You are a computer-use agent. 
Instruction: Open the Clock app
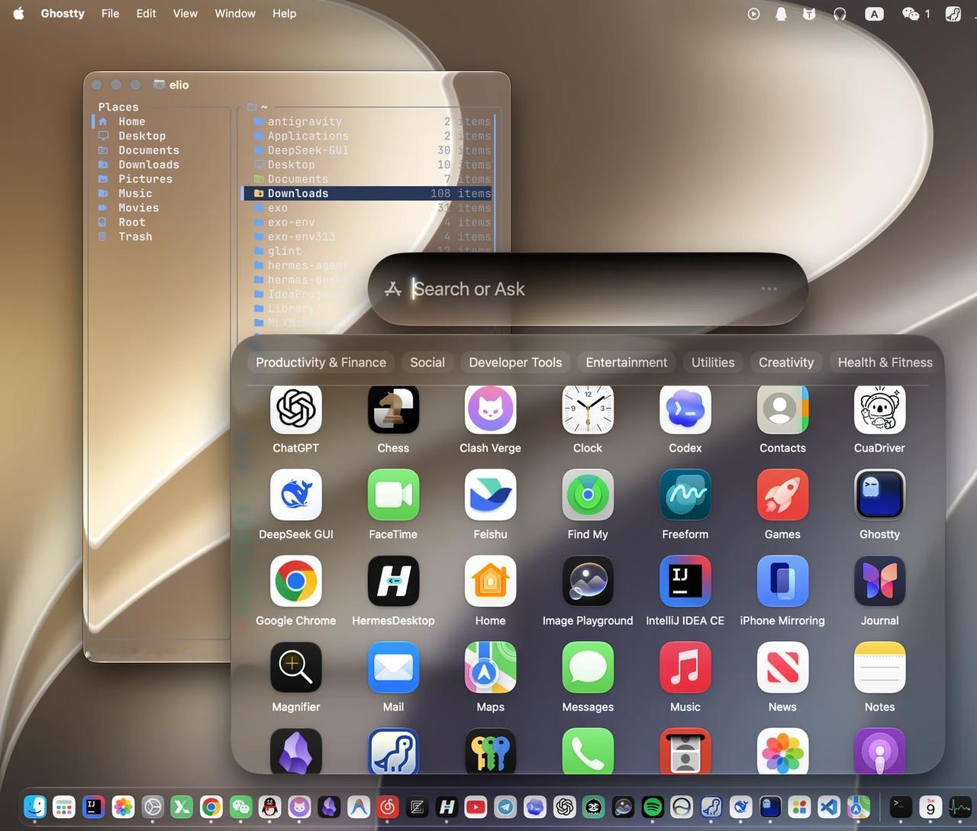click(588, 408)
